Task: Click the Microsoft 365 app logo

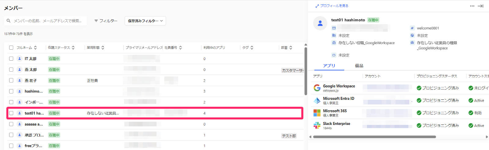Action: (317, 113)
